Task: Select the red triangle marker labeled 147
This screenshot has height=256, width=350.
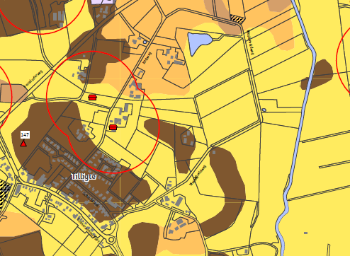Action: (x=23, y=143)
